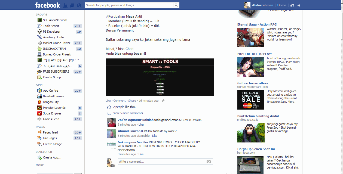
Task: Click the ™[B]LACK [S]TARS [V]IP ™ group
Action: click(61, 60)
